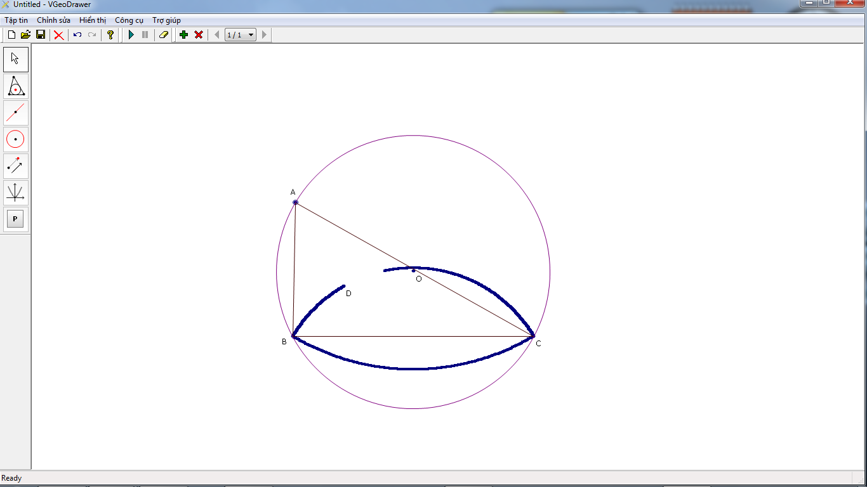Click the greyed-out redo arrow
This screenshot has width=867, height=487.
(x=92, y=35)
